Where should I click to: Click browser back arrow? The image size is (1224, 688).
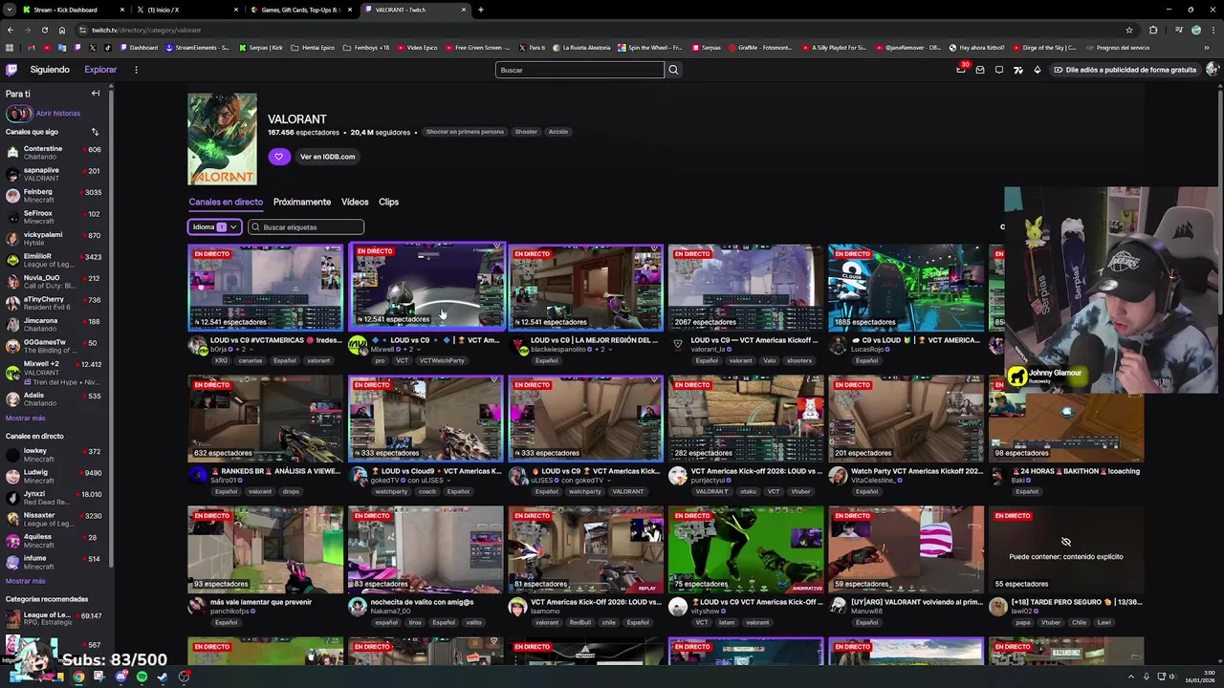[x=11, y=30]
